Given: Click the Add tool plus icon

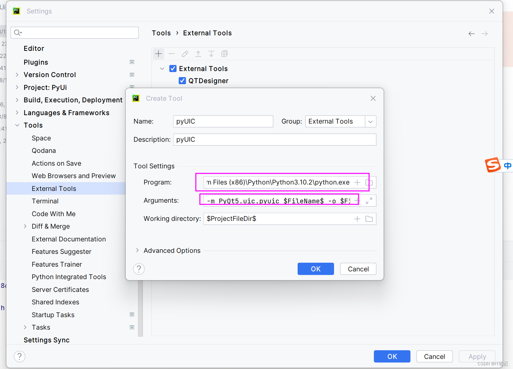Looking at the screenshot, I should pos(158,54).
